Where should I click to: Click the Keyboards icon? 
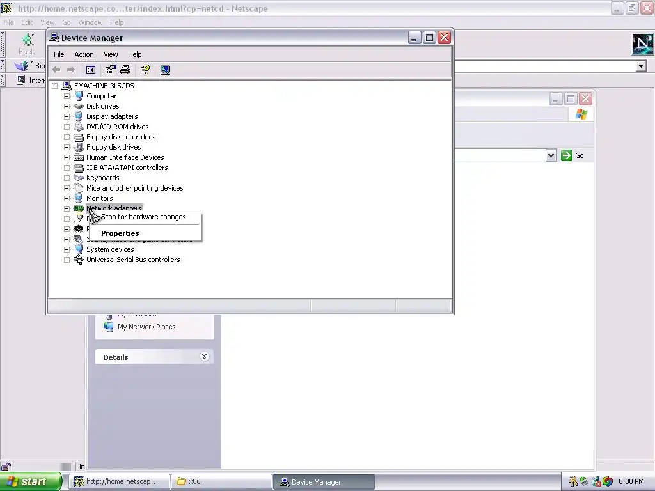click(x=79, y=178)
